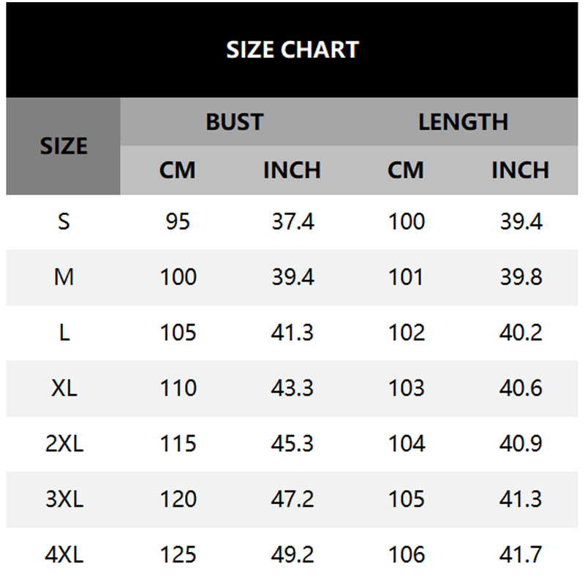Click the M size row label

(x=64, y=277)
